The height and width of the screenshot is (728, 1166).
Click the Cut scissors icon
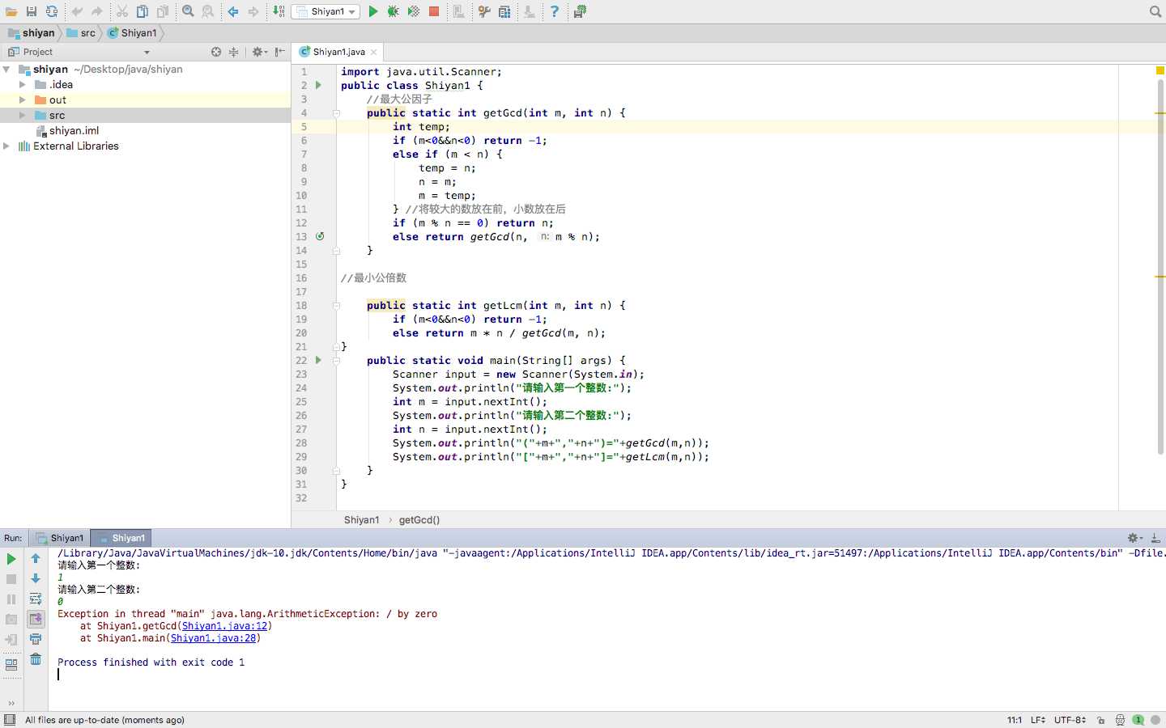click(x=122, y=11)
